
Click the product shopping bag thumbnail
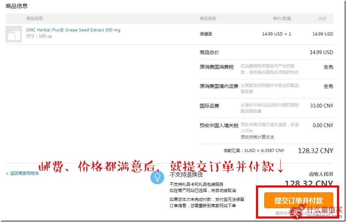tap(14, 34)
